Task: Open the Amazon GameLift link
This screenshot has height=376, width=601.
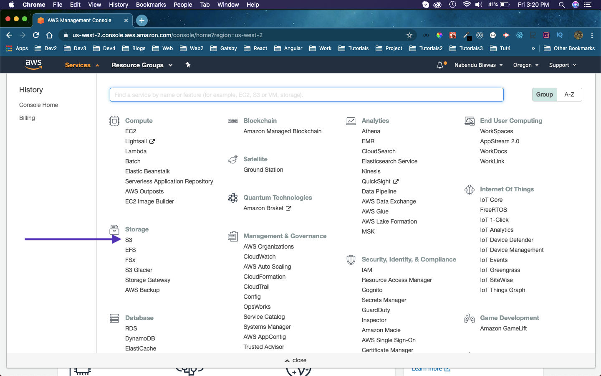Action: [x=503, y=328]
